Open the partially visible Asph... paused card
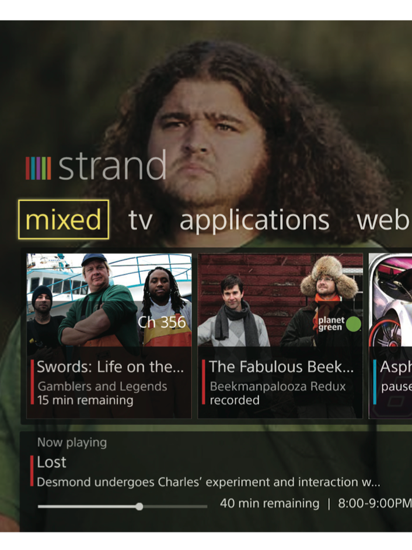Image resolution: width=412 pixels, height=550 pixels. pos(390,335)
